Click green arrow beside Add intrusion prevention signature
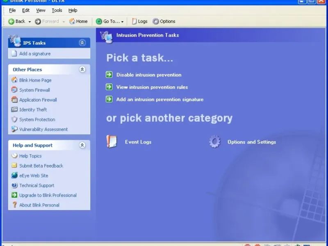 (109, 99)
